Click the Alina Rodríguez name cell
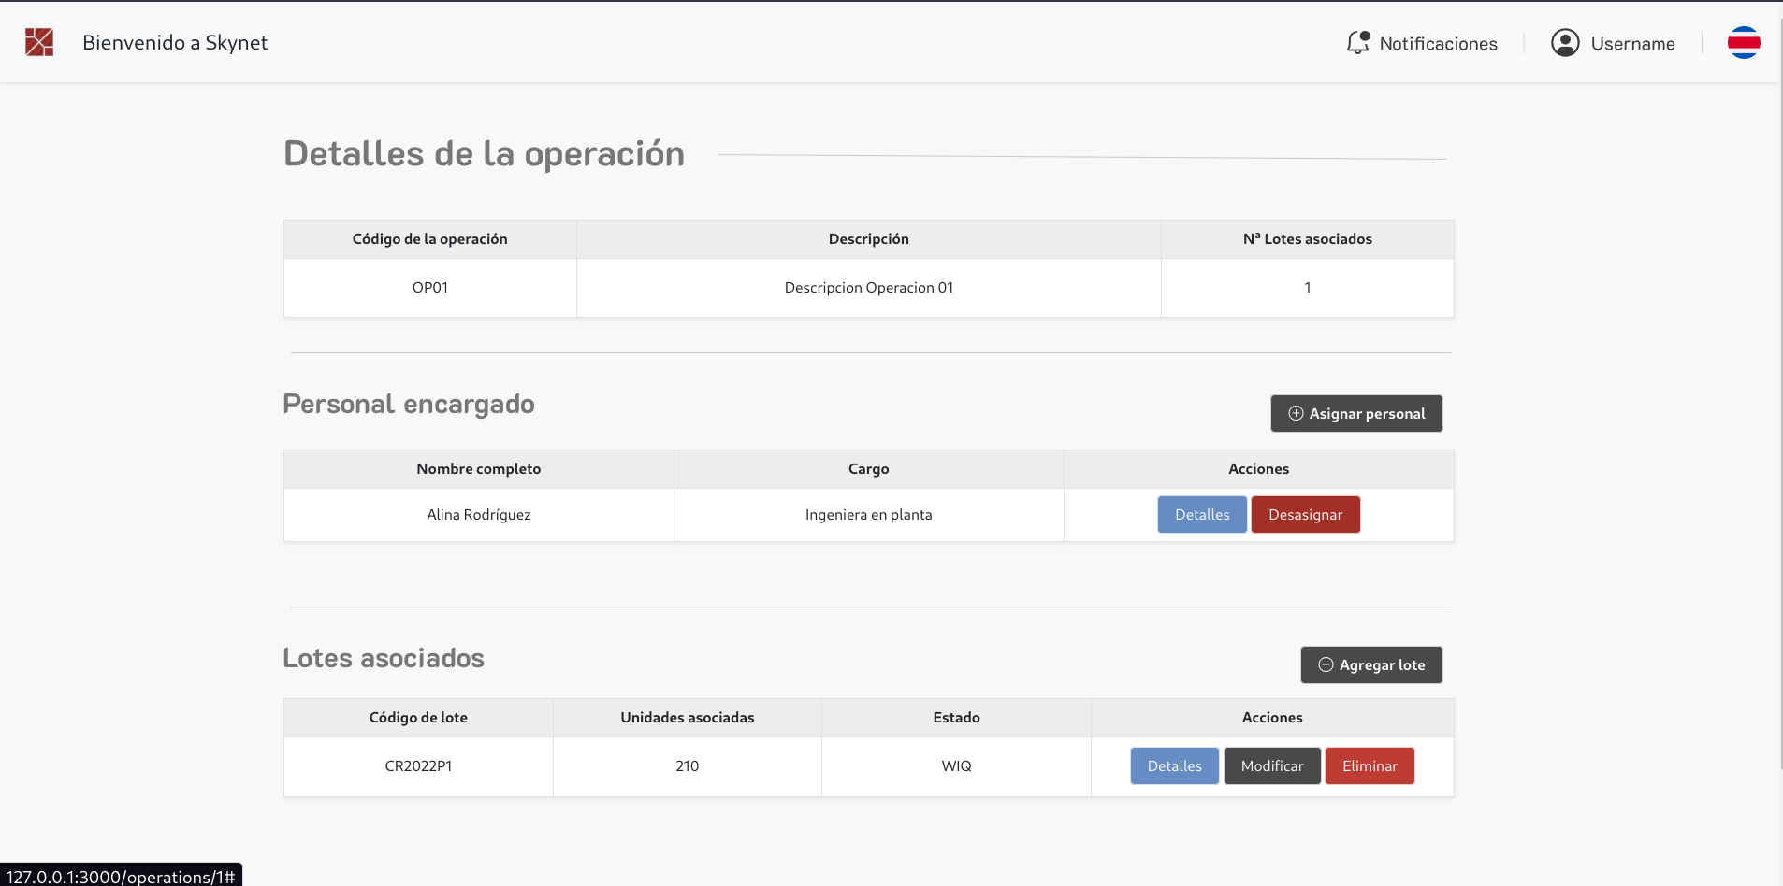Image resolution: width=1783 pixels, height=886 pixels. [479, 515]
